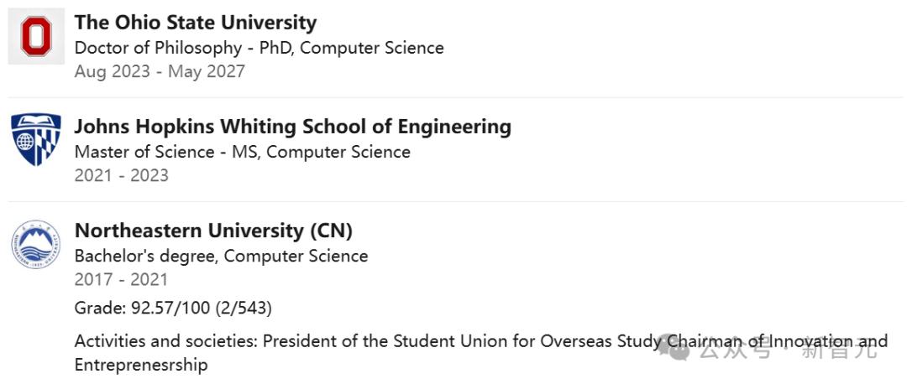
Task: Click the Aug 2023 - May 2027 dates
Action: (x=160, y=71)
